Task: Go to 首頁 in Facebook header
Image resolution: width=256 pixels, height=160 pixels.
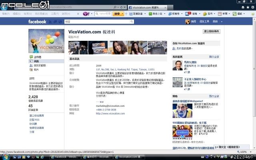Action: coord(215,22)
